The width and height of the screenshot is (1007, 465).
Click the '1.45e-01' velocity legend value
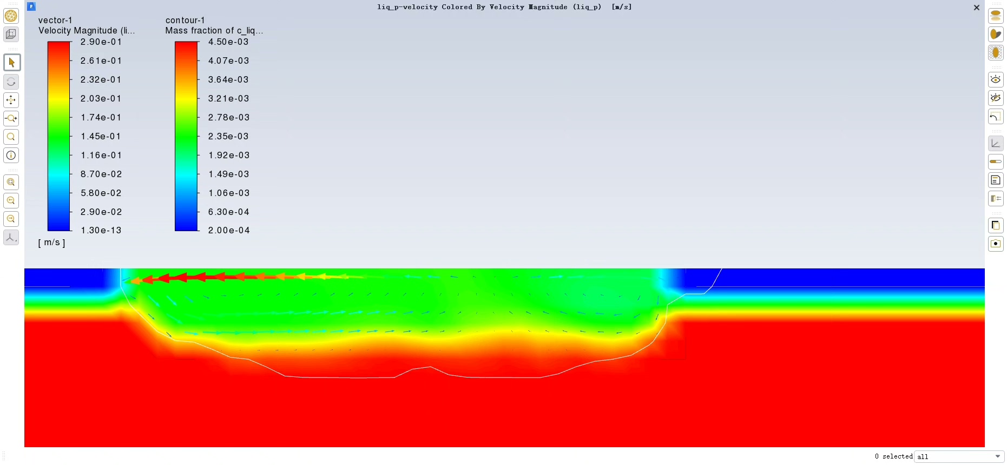(101, 136)
